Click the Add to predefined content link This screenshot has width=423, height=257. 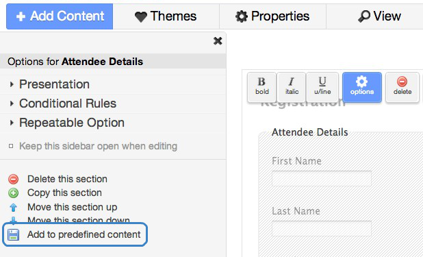point(84,234)
